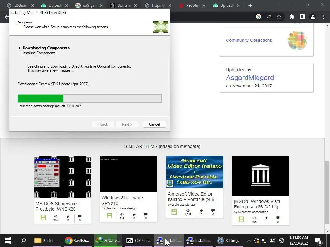Click the views eye icon on WNSK20 card
This screenshot has width=330, height=247.
point(56,216)
